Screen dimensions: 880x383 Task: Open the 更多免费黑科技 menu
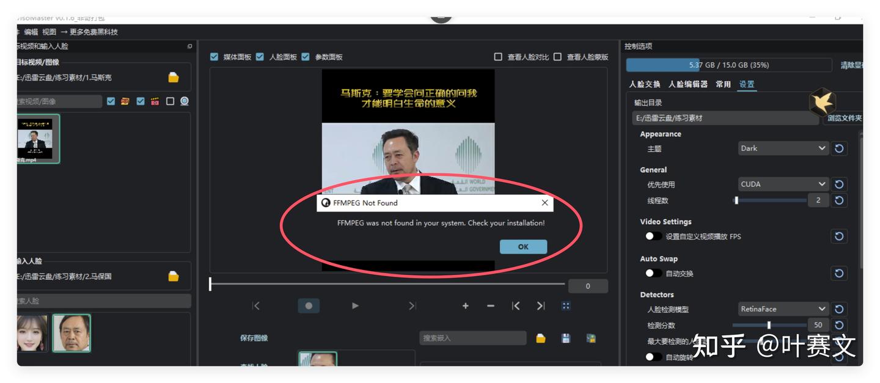point(89,32)
